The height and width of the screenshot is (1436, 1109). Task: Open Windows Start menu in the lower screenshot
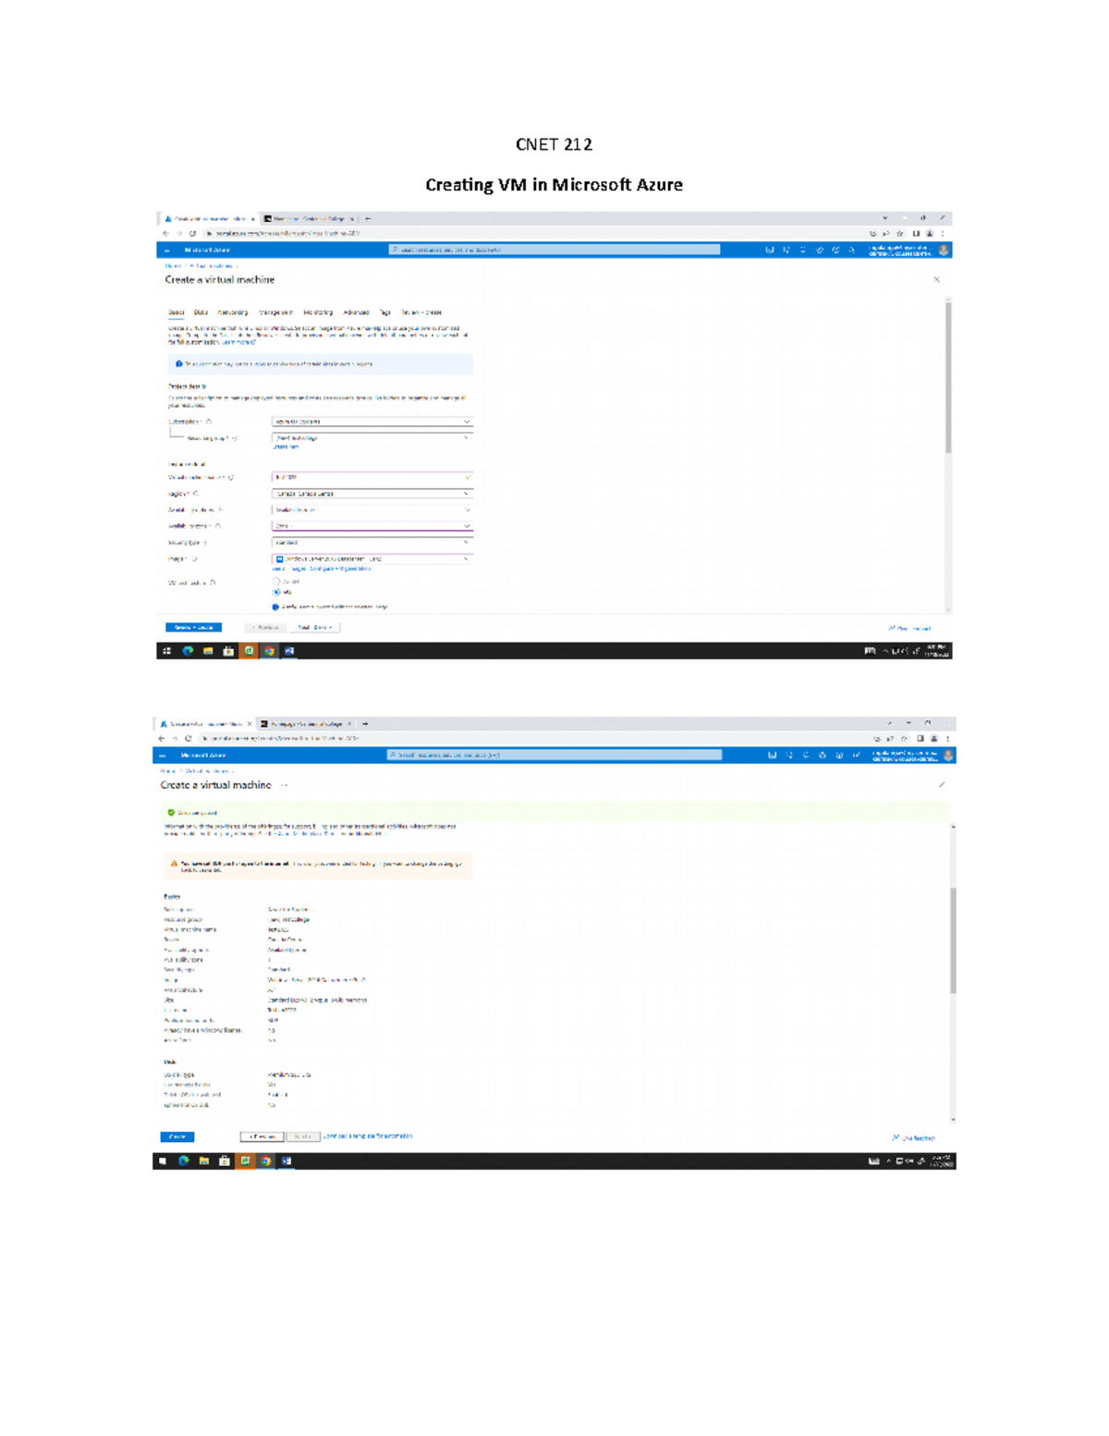163,1160
